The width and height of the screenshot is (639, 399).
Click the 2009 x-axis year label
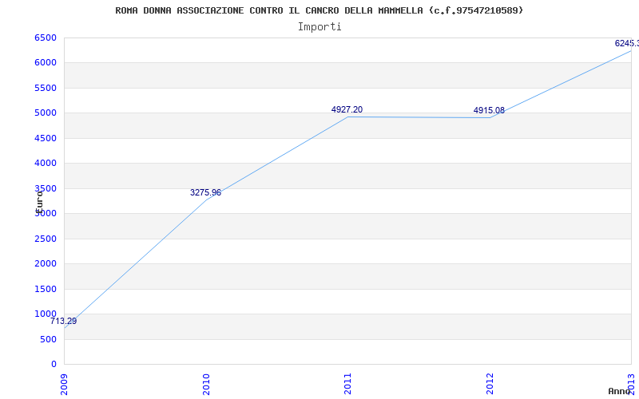[x=64, y=384]
